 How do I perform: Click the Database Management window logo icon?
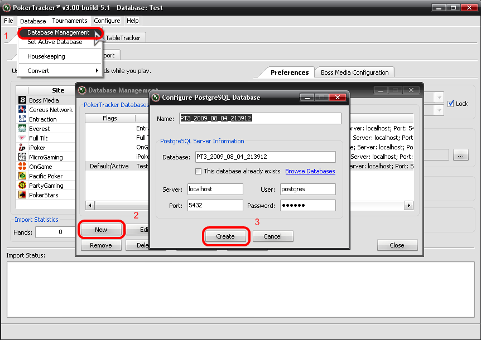coord(82,90)
